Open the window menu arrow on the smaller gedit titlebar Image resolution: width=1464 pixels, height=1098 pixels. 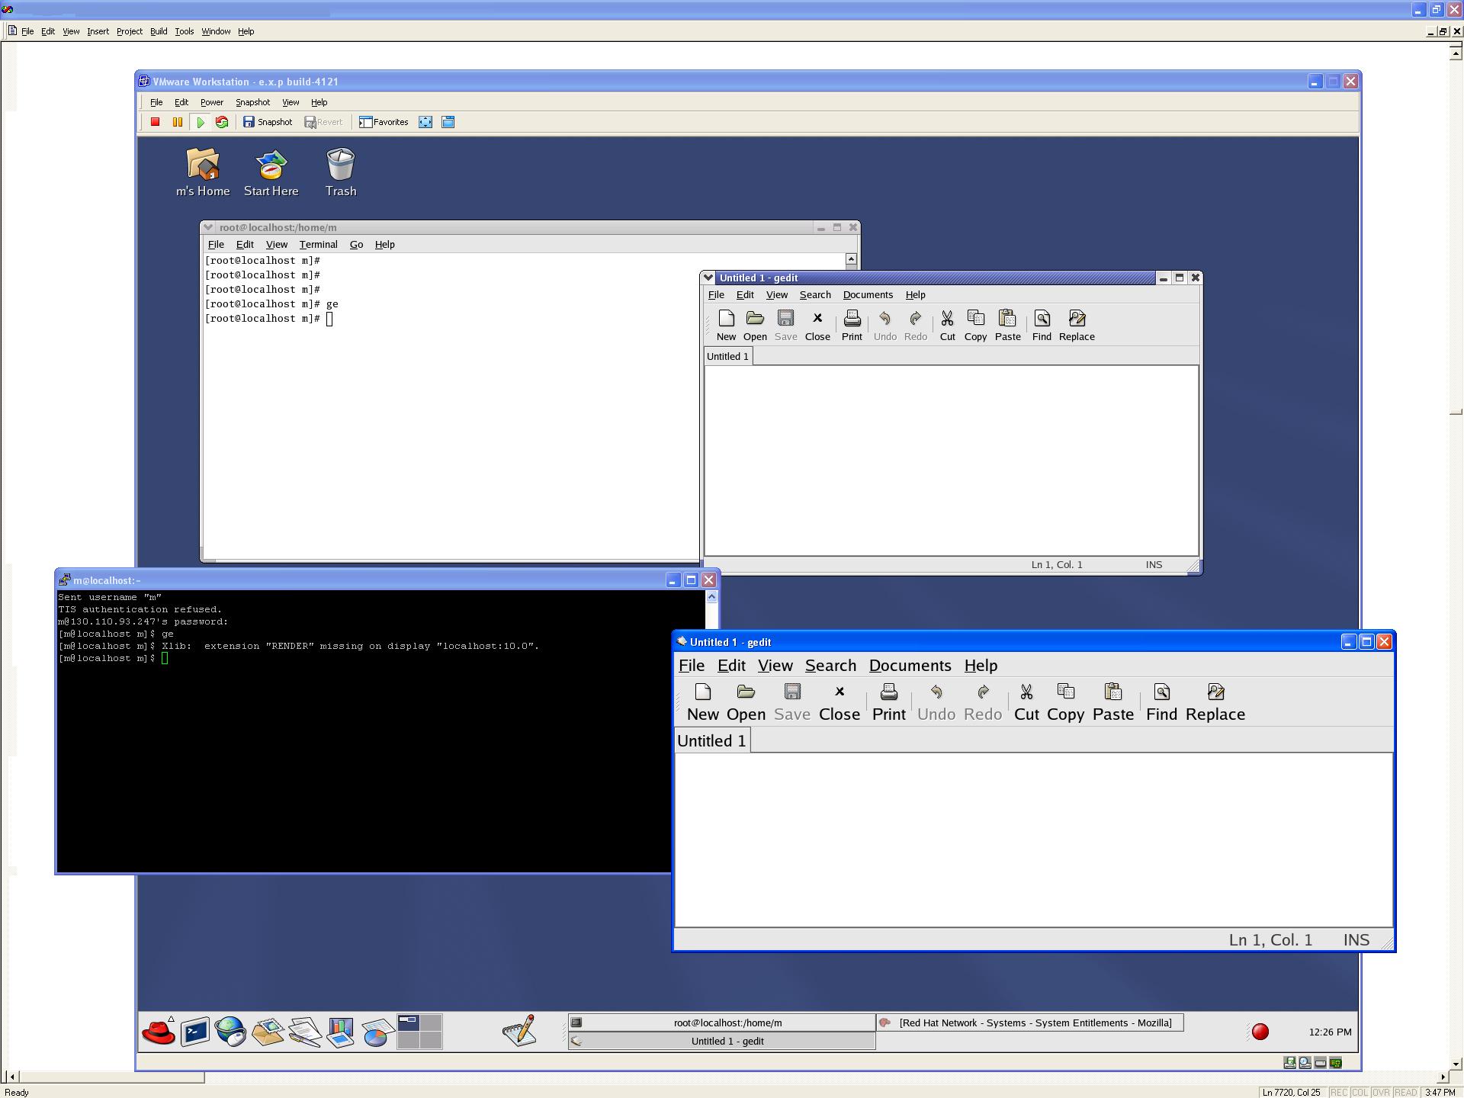(708, 278)
